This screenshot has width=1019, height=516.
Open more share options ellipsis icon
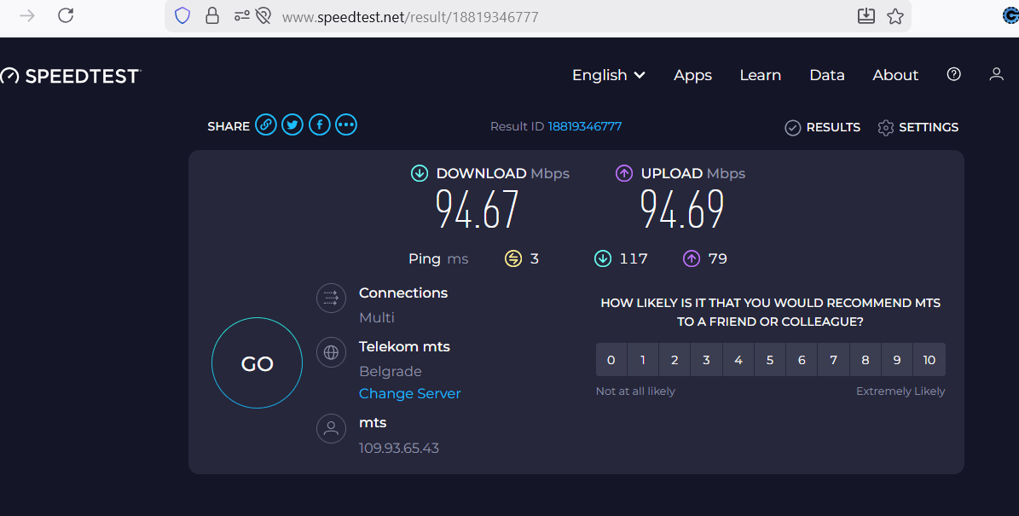pyautogui.click(x=346, y=125)
